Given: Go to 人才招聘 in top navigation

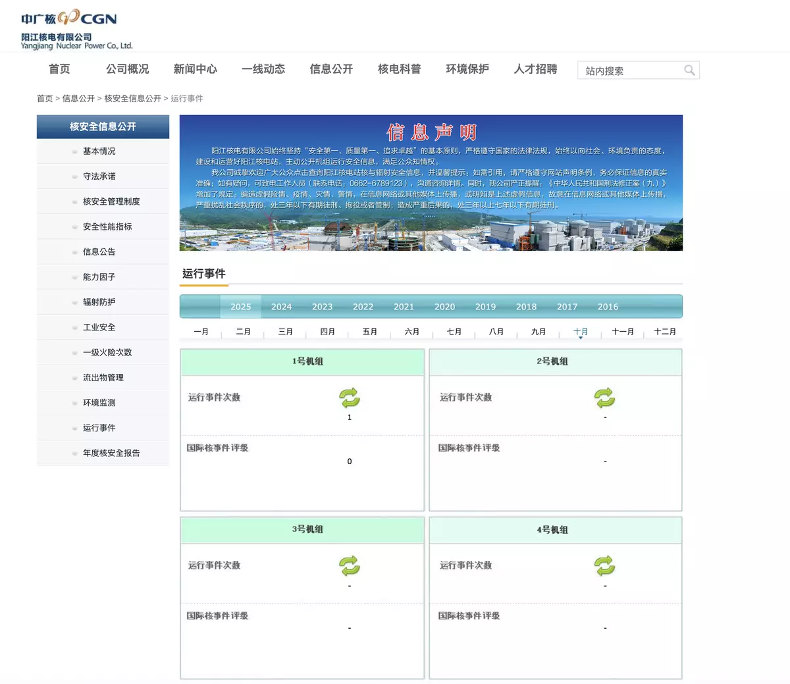Looking at the screenshot, I should (535, 69).
